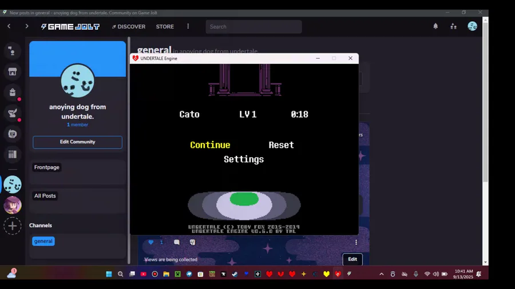Click the Cato save name text
The image size is (515, 289).
coord(189,114)
